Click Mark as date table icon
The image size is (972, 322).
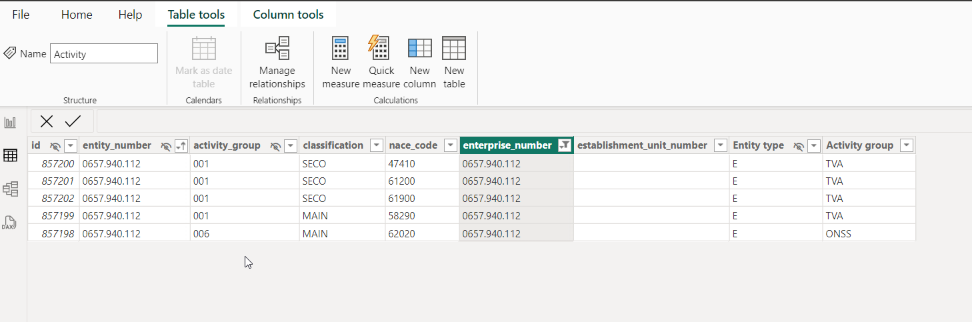pos(204,49)
